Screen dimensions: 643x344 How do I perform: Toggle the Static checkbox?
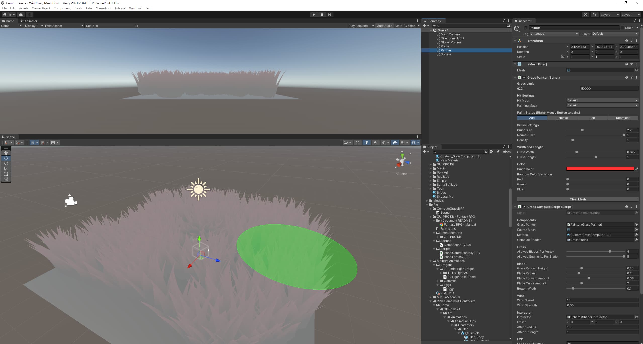pyautogui.click(x=622, y=28)
